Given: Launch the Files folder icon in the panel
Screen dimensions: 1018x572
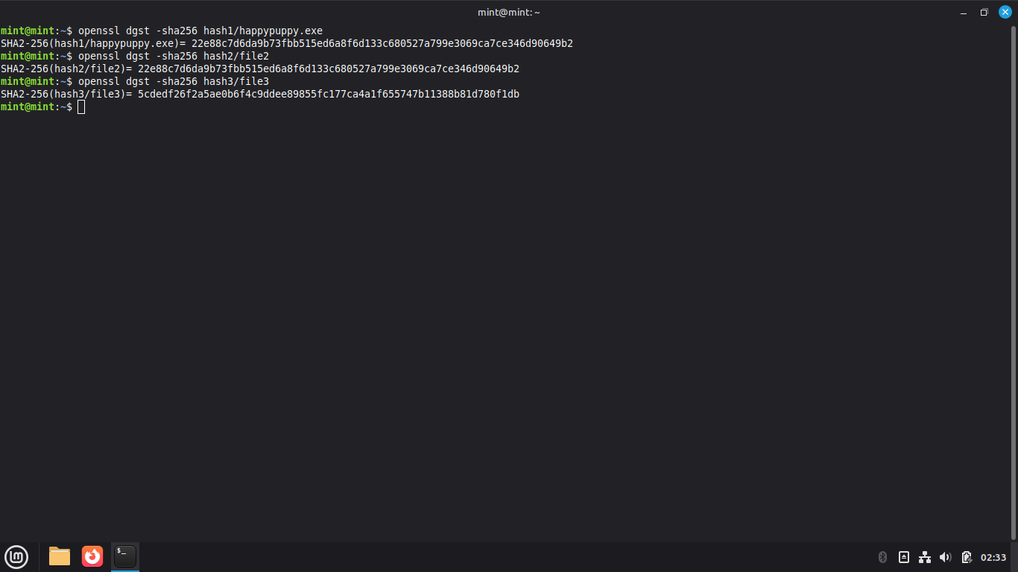Looking at the screenshot, I should (x=60, y=556).
